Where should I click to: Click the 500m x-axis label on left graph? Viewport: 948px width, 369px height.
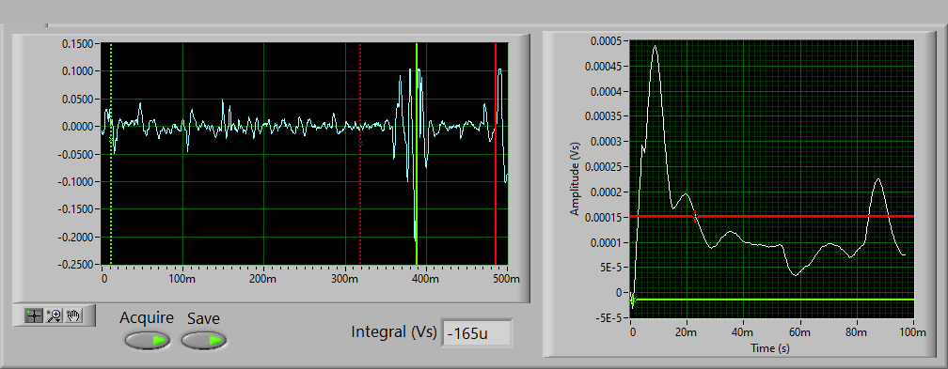[x=506, y=279]
